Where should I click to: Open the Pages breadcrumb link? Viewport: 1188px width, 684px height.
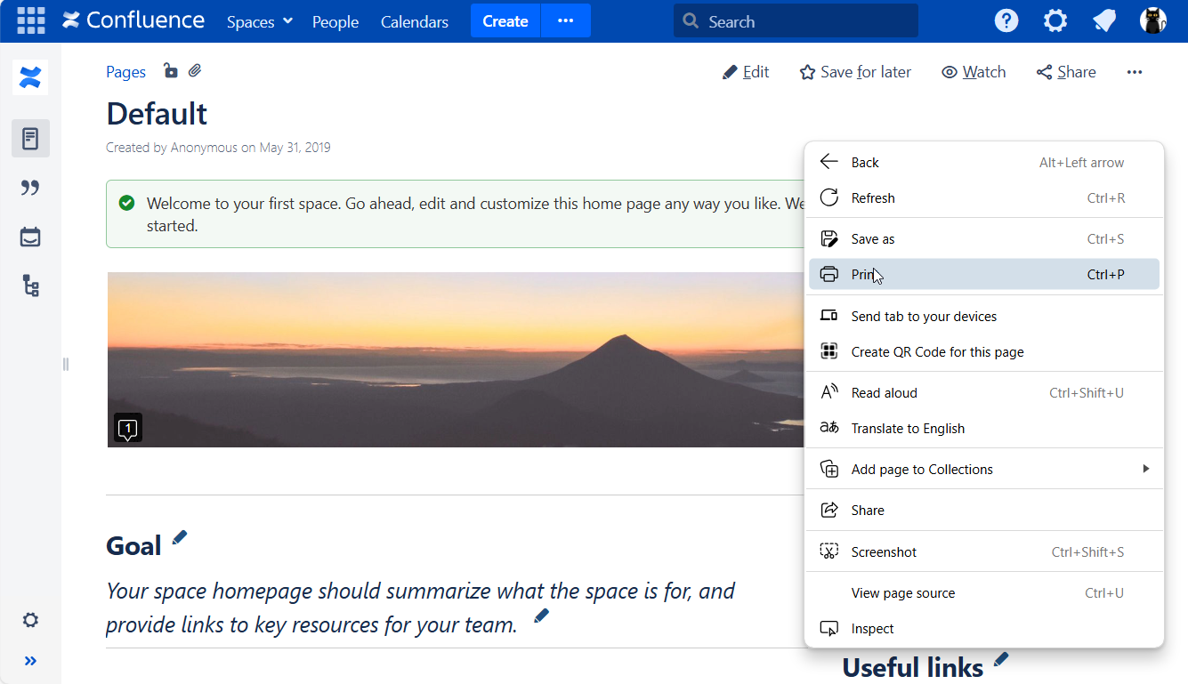[x=125, y=72]
